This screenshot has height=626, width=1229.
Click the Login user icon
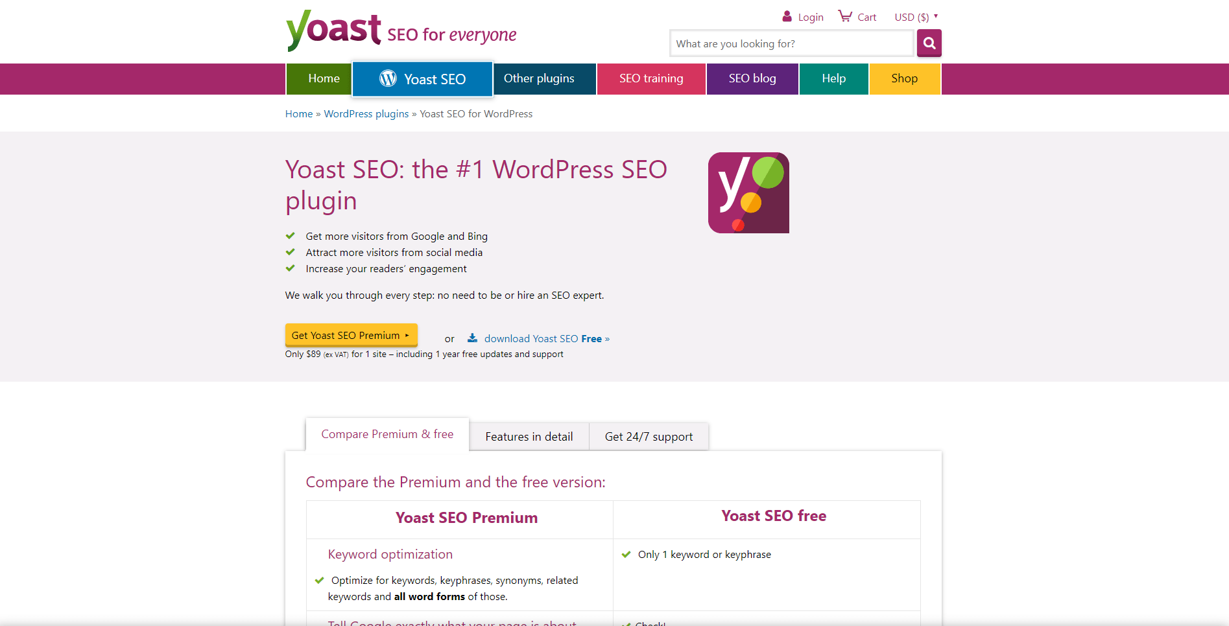pos(787,16)
